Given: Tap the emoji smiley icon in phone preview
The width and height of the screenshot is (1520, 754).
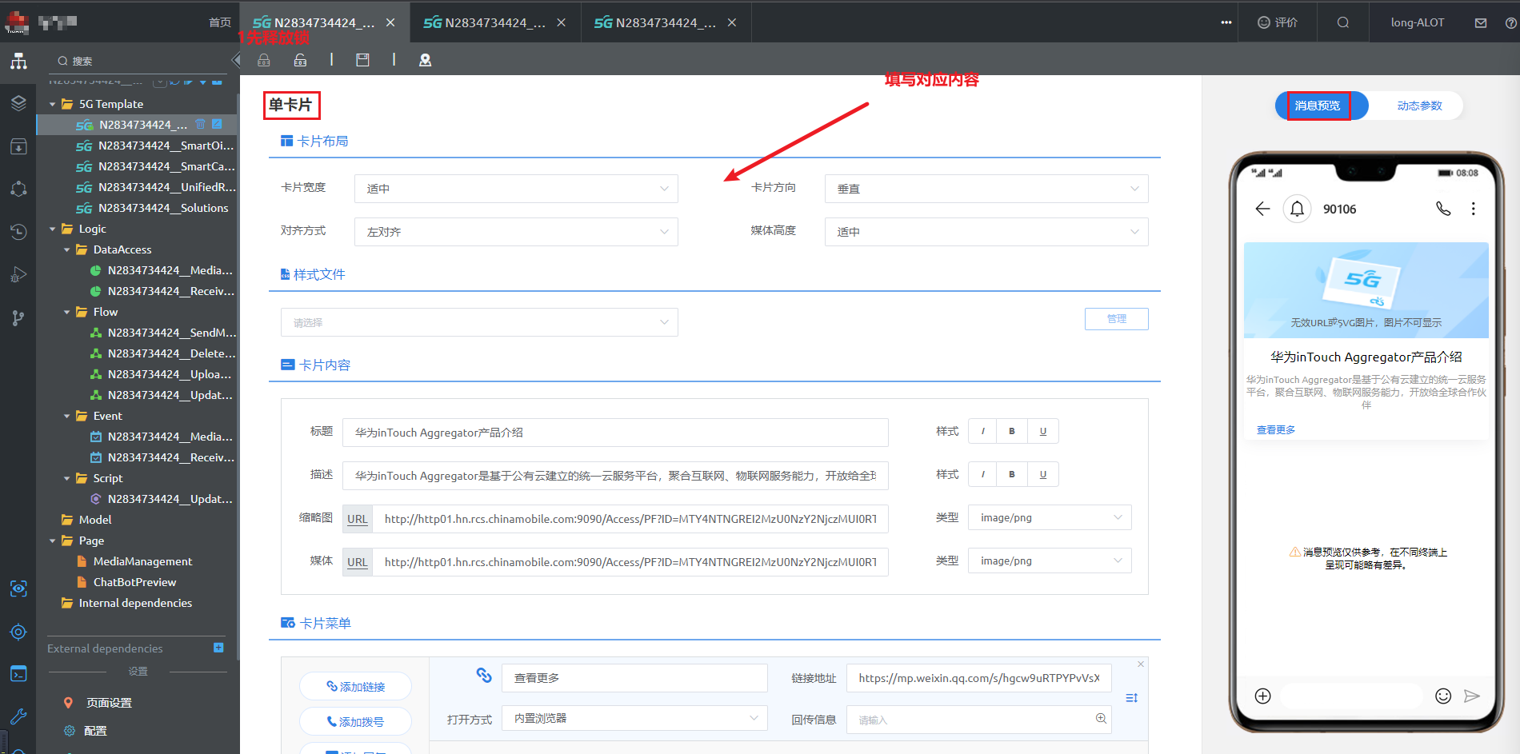Looking at the screenshot, I should click(1443, 696).
